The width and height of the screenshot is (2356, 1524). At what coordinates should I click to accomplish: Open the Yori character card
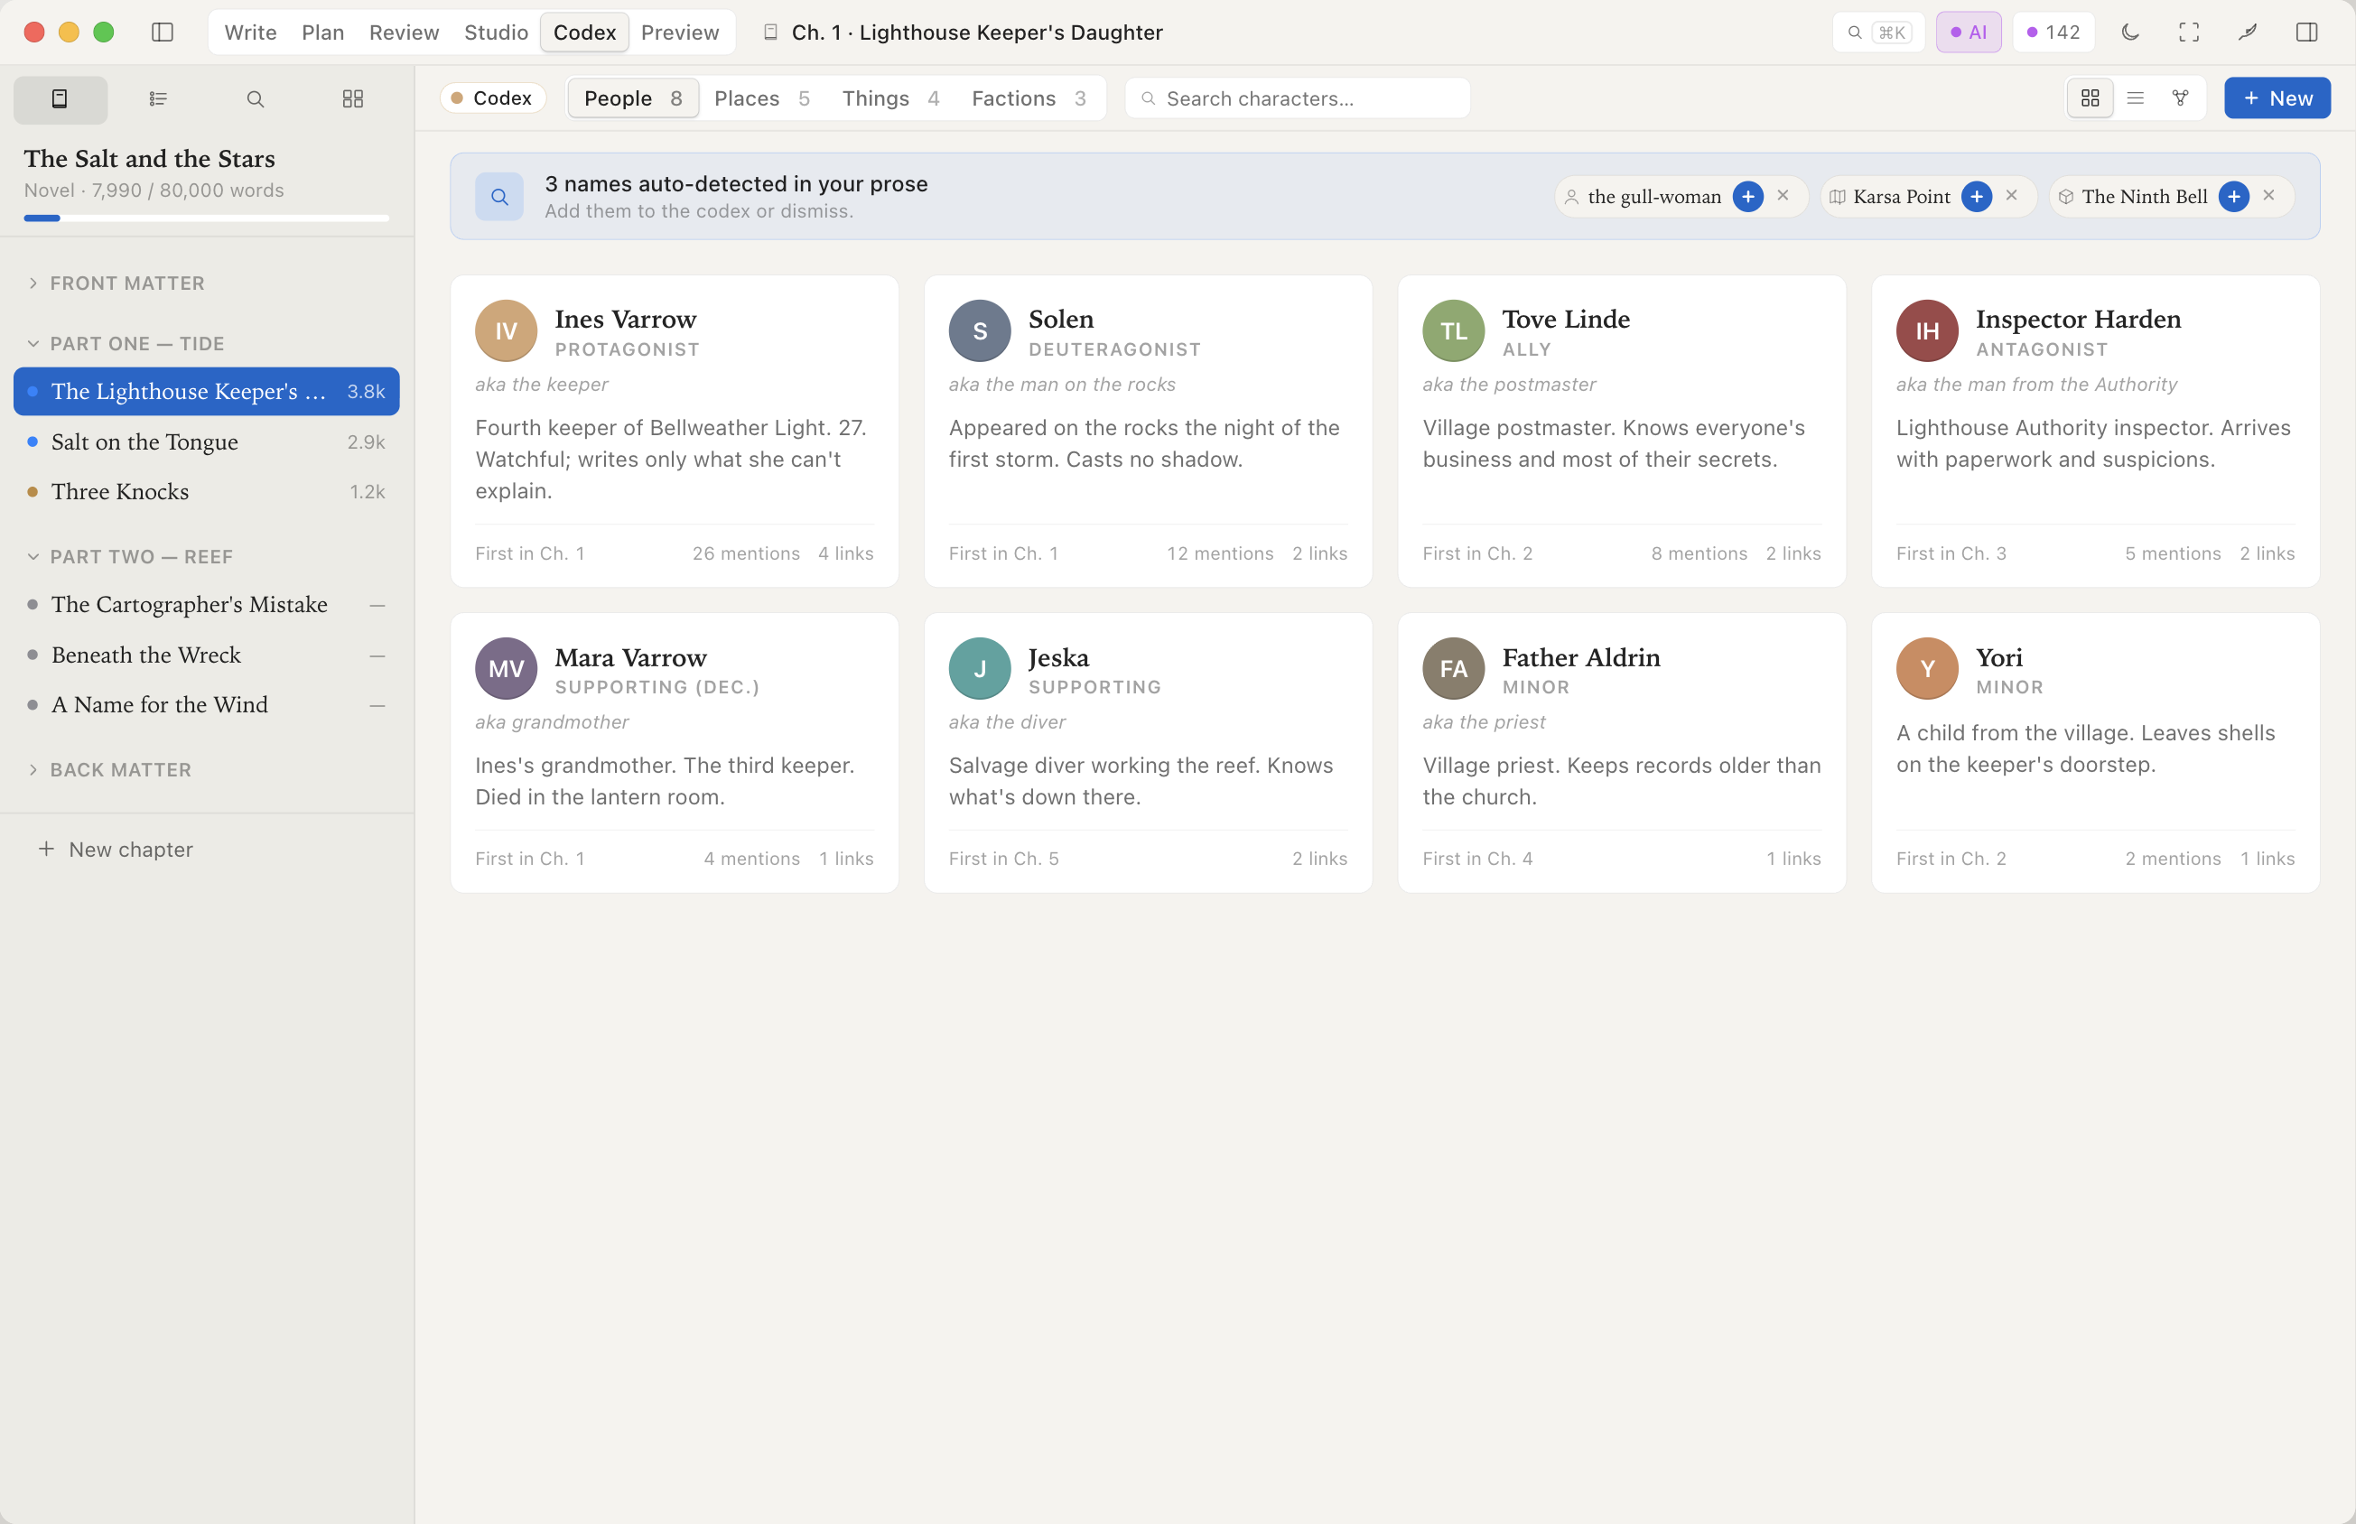[2095, 753]
